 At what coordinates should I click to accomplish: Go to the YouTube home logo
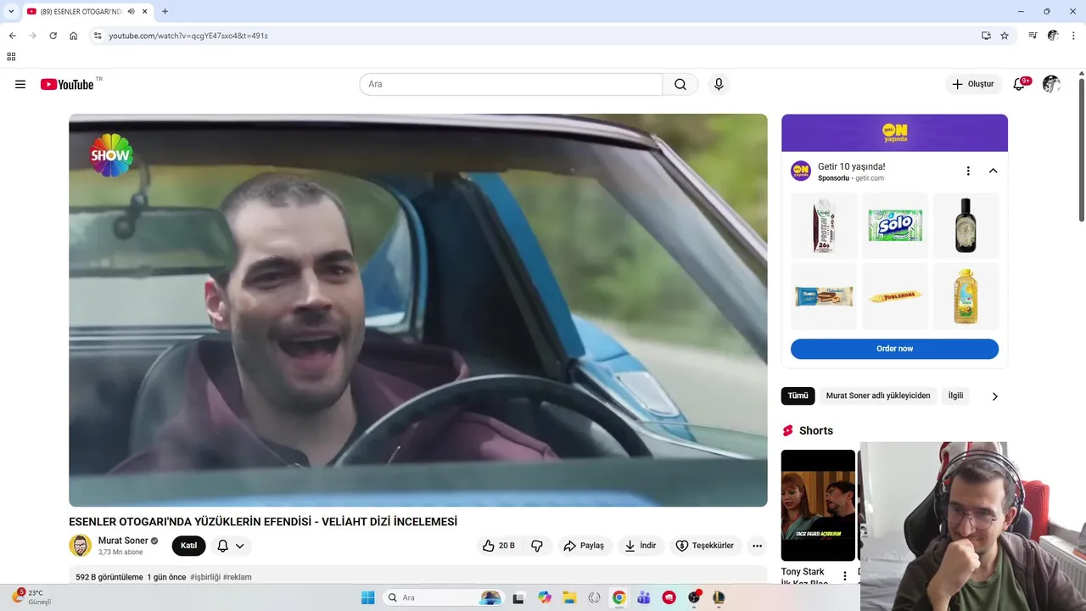67,84
